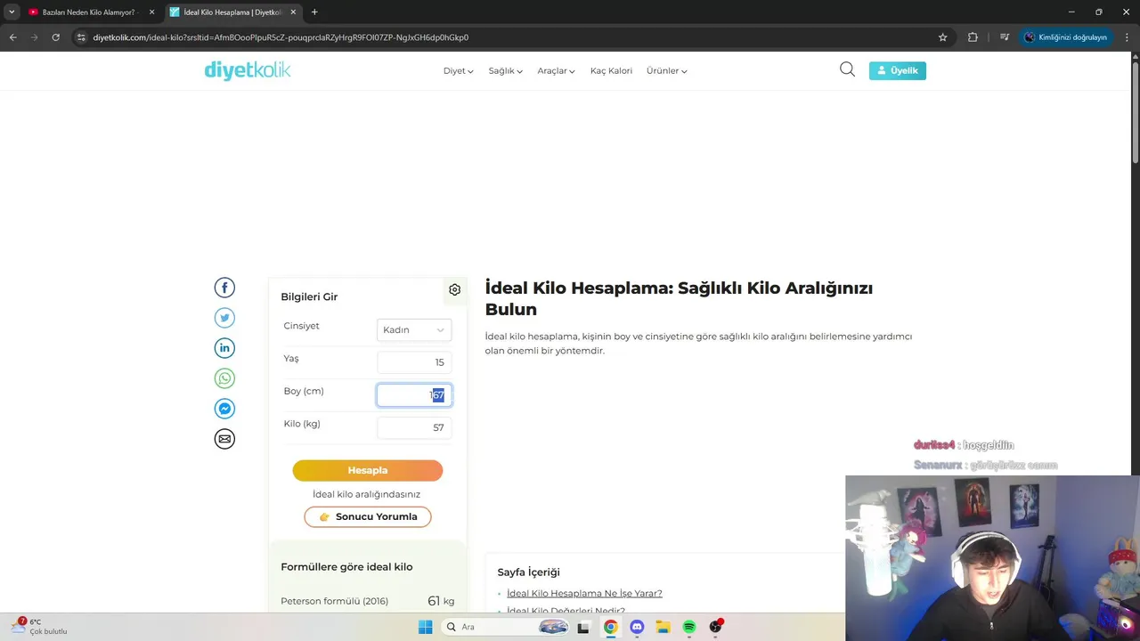The image size is (1140, 641).
Task: Click the Windows taskbar search box
Action: click(506, 627)
